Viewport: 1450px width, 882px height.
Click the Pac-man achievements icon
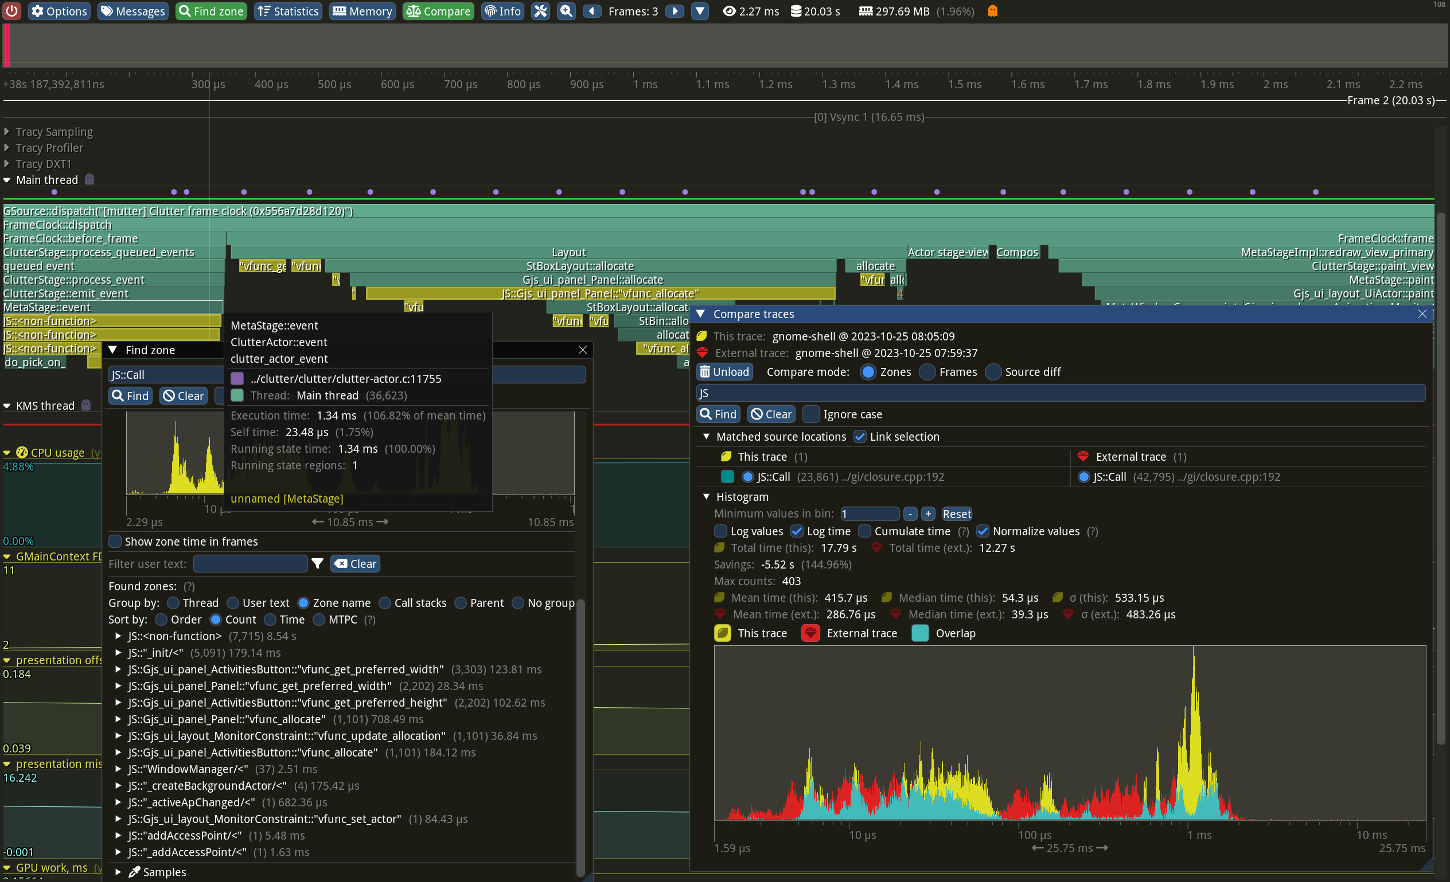[992, 10]
